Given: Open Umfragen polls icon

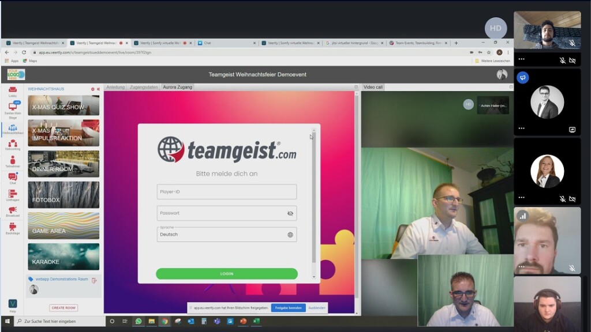Looking at the screenshot, I should click(x=13, y=195).
